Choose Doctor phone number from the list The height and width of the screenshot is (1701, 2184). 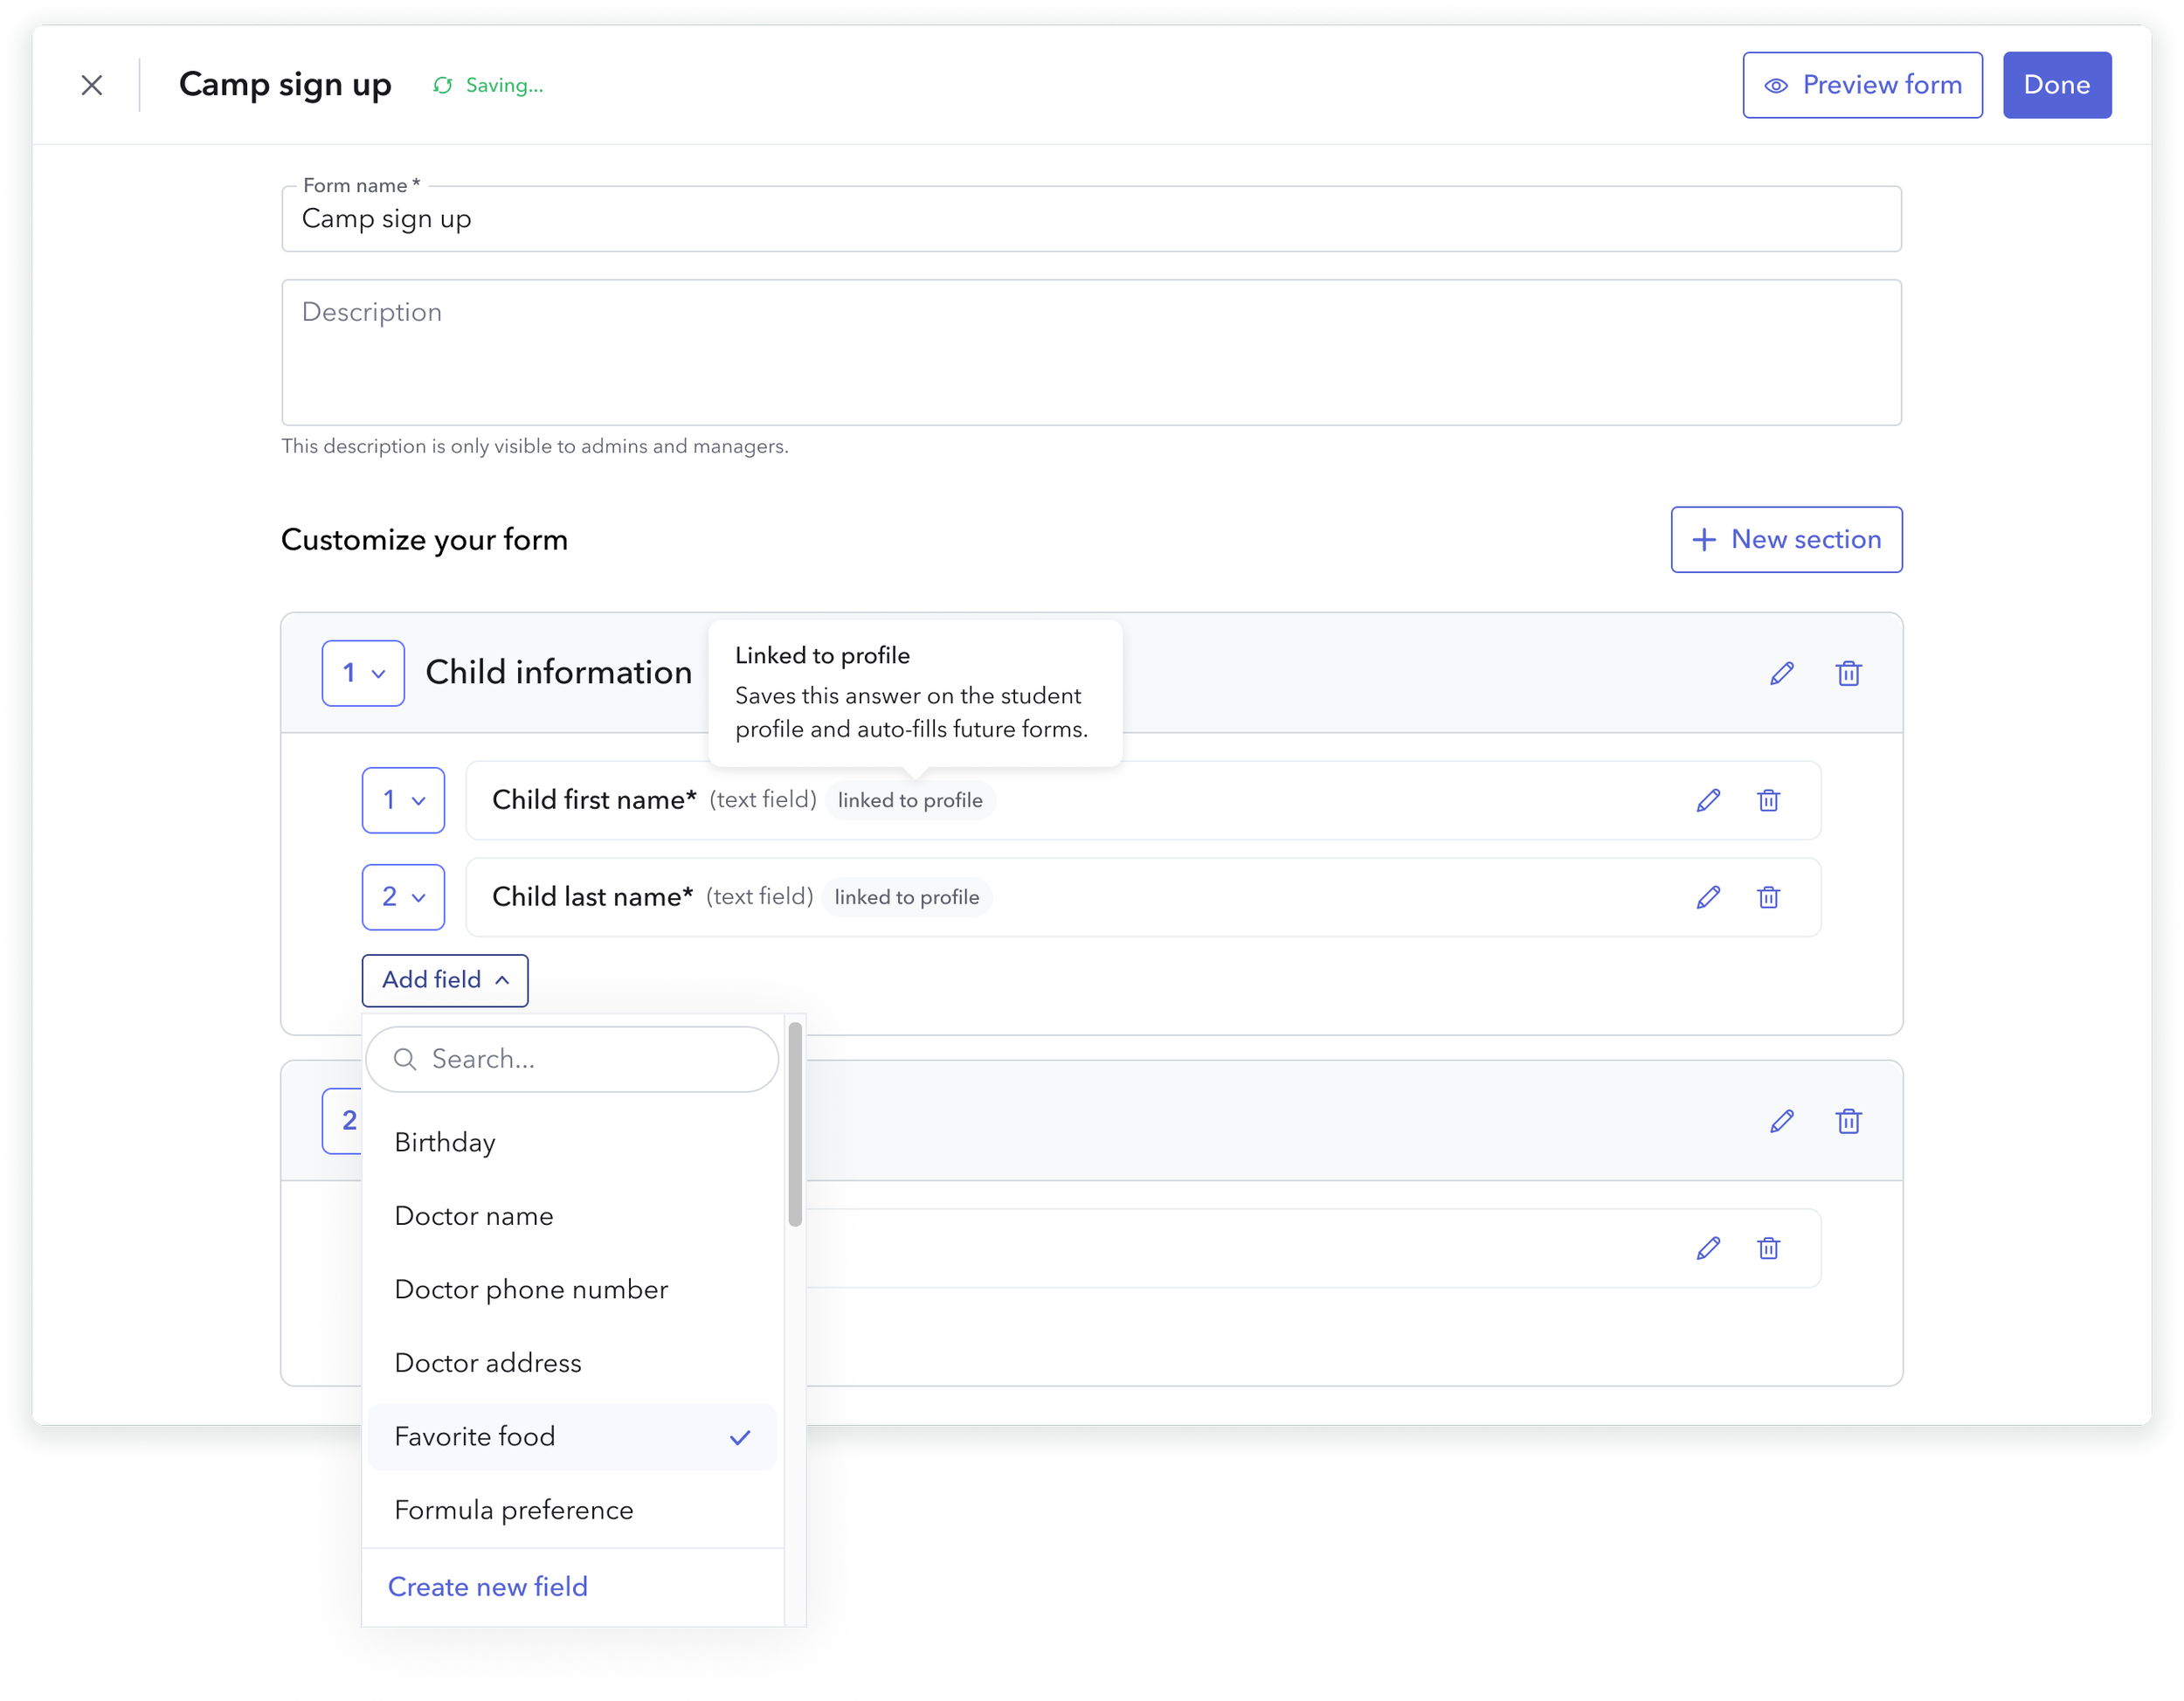tap(531, 1290)
